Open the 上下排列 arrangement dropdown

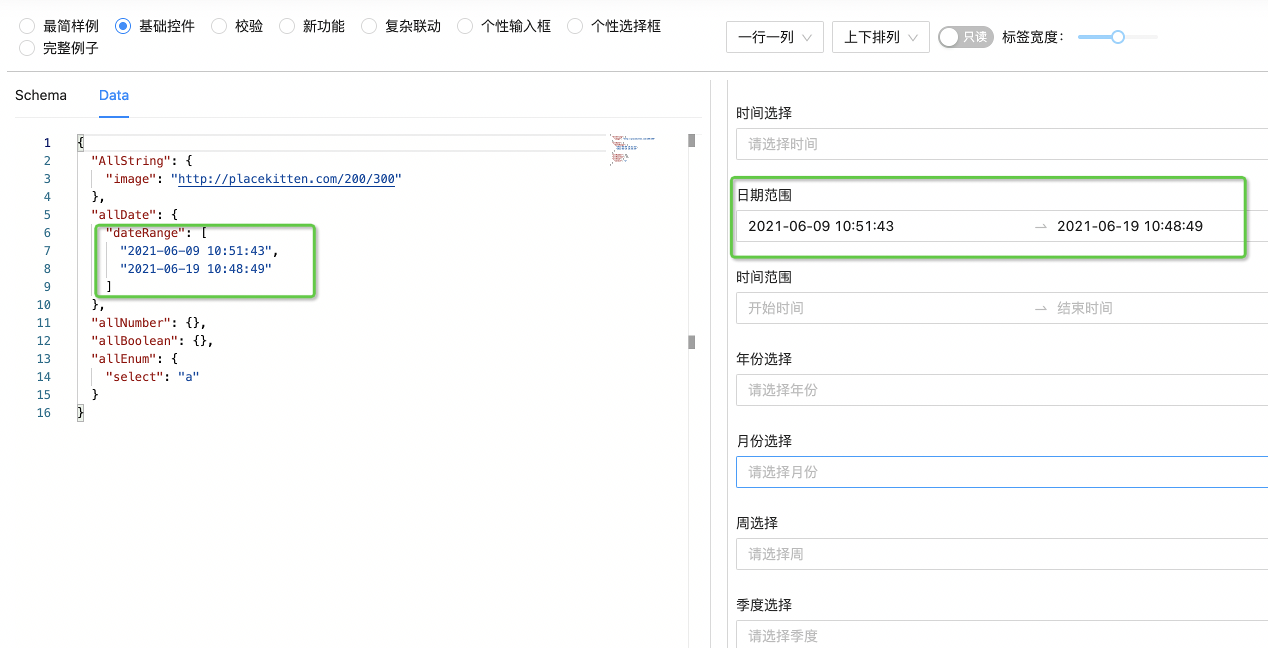click(880, 37)
